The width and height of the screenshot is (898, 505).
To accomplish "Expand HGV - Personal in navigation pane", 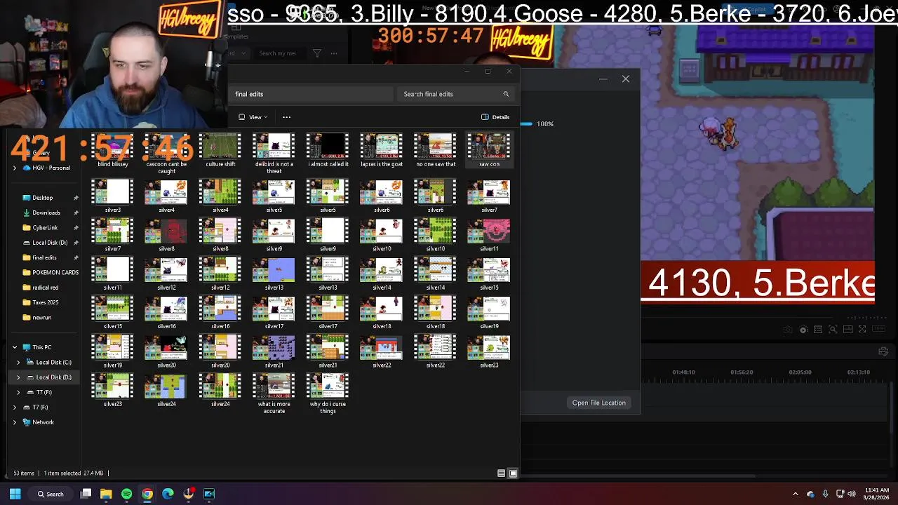I will point(15,168).
